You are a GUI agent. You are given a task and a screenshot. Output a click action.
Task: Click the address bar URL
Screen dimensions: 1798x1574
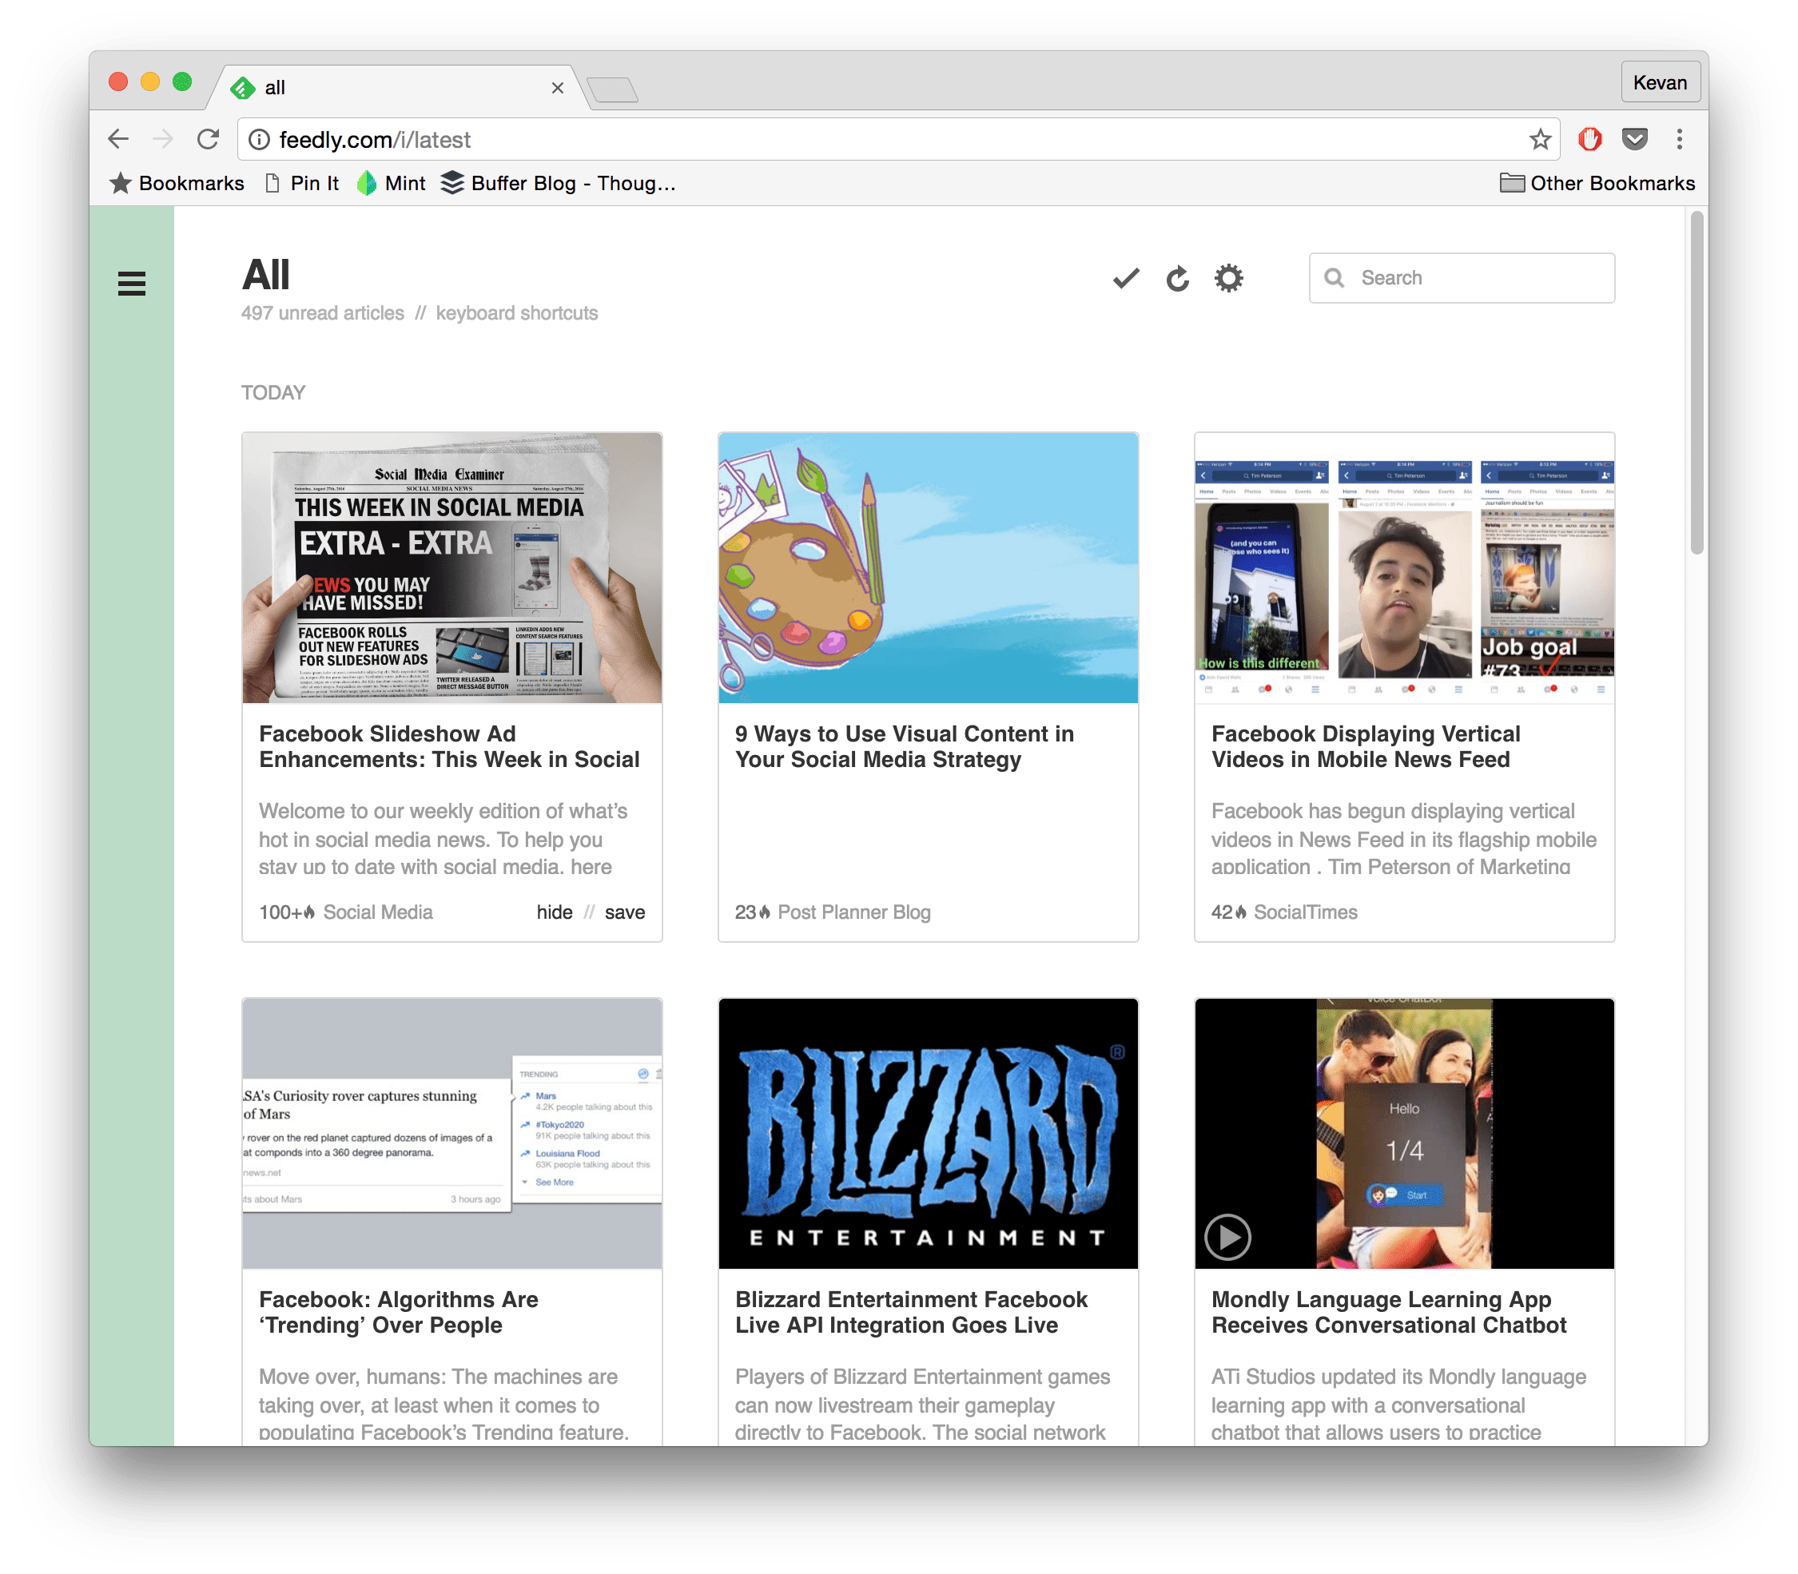(375, 140)
